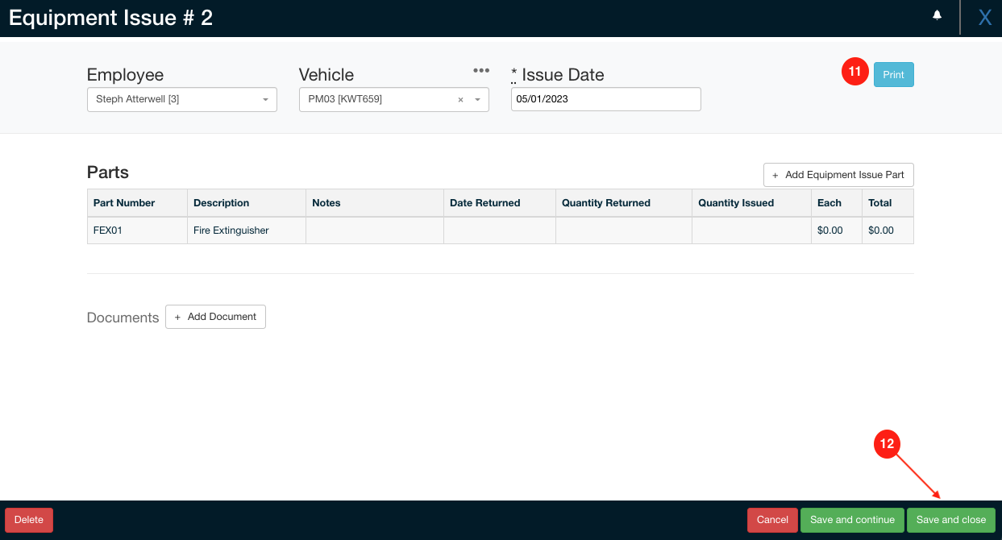
Task: Open the Vehicle dropdown arrow
Action: pos(477,100)
